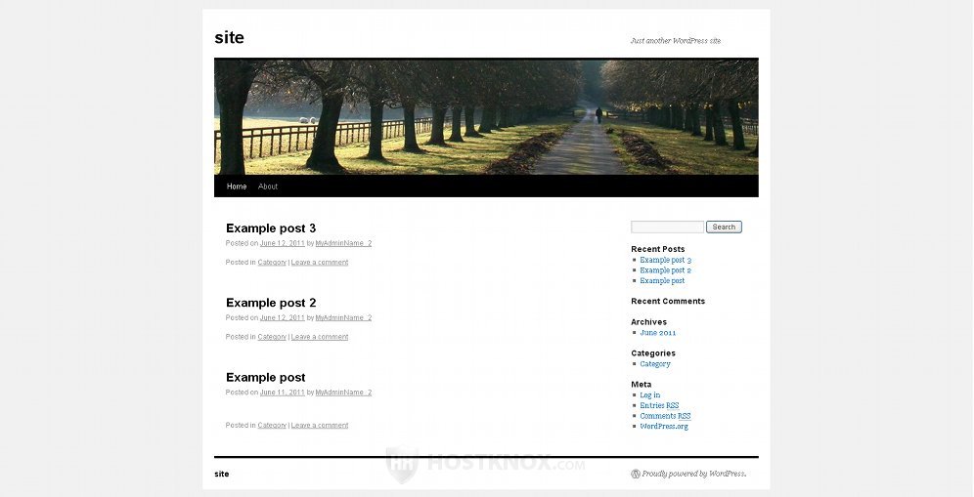Visit the WordPress.org link
This screenshot has height=497, width=974.
click(664, 427)
